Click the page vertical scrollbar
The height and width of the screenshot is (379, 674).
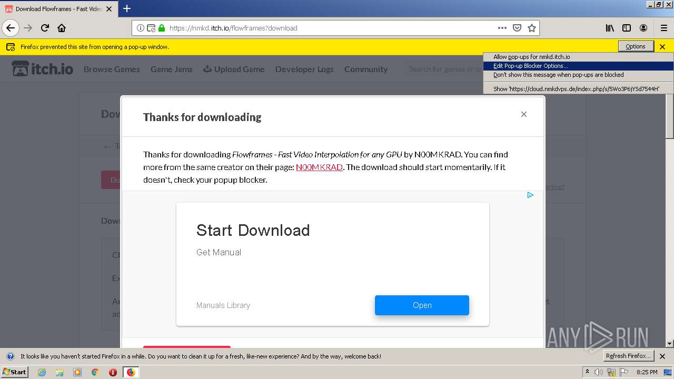coord(669,116)
